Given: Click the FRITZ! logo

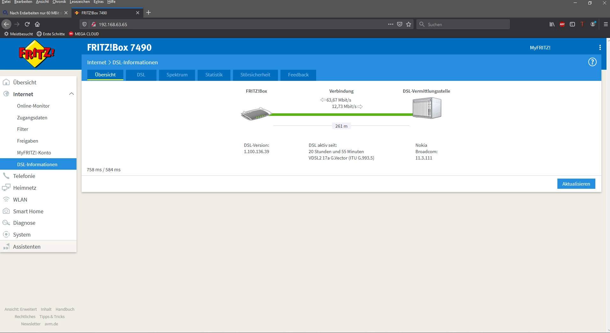Looking at the screenshot, I should [37, 54].
